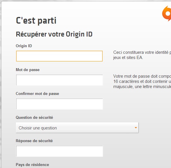Select the Confirmer mot de passe field

(x=59, y=104)
